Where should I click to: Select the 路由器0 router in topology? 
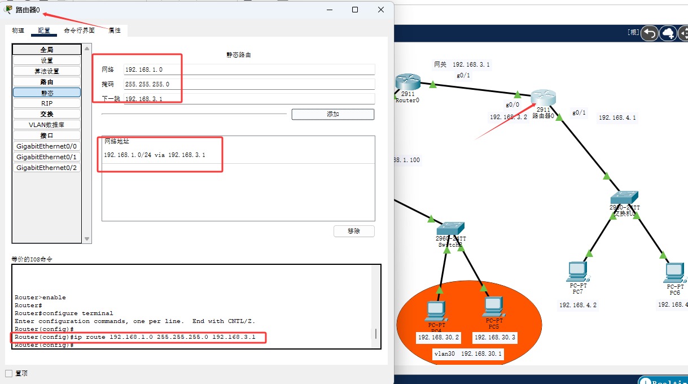(543, 98)
